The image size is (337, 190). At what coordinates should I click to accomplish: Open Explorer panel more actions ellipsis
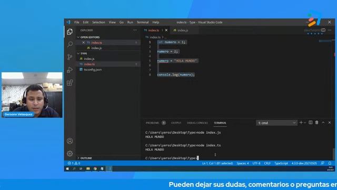[x=135, y=30]
